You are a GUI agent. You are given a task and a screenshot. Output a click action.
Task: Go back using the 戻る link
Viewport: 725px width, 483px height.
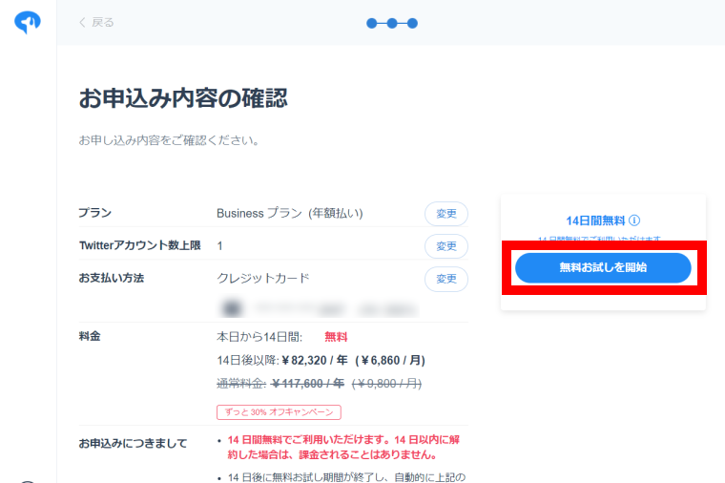pos(95,22)
